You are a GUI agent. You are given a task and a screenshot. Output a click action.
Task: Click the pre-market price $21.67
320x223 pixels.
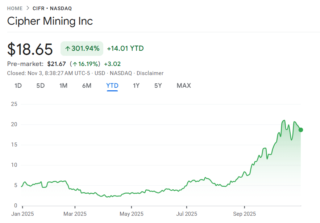pyautogui.click(x=57, y=63)
